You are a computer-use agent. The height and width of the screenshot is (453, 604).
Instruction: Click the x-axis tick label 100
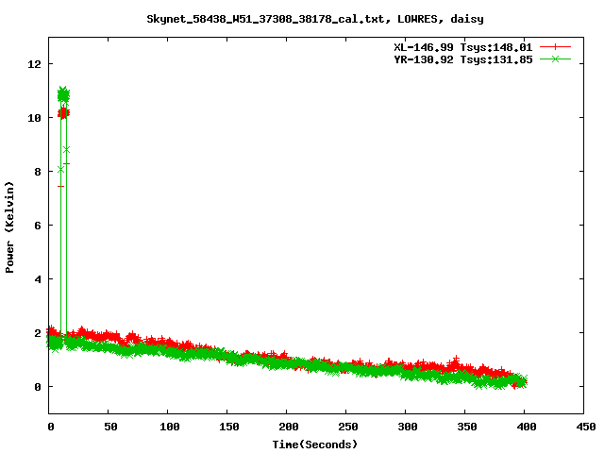click(170, 427)
